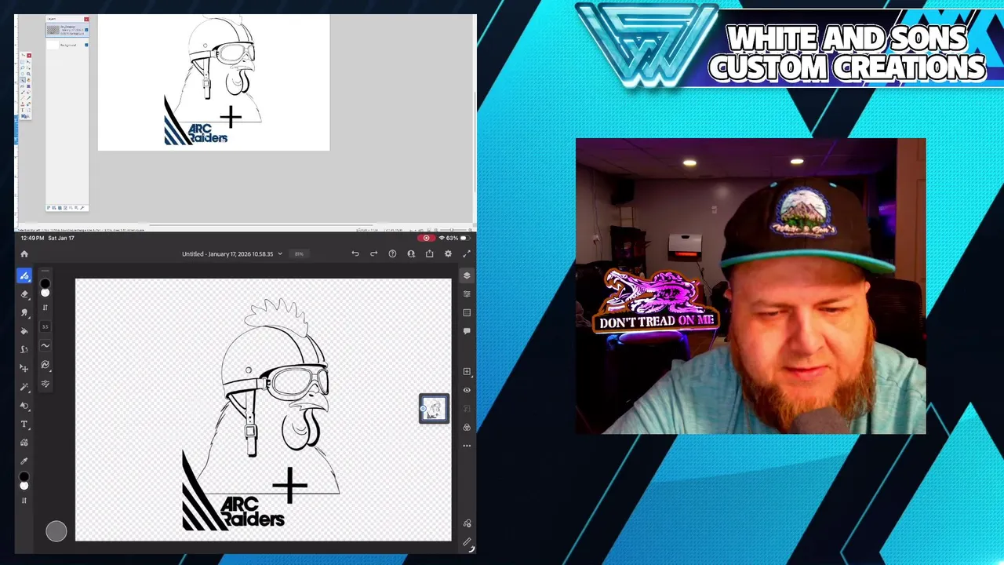Open brush settings panel icon
This screenshot has height=565, width=1004.
coord(45,383)
